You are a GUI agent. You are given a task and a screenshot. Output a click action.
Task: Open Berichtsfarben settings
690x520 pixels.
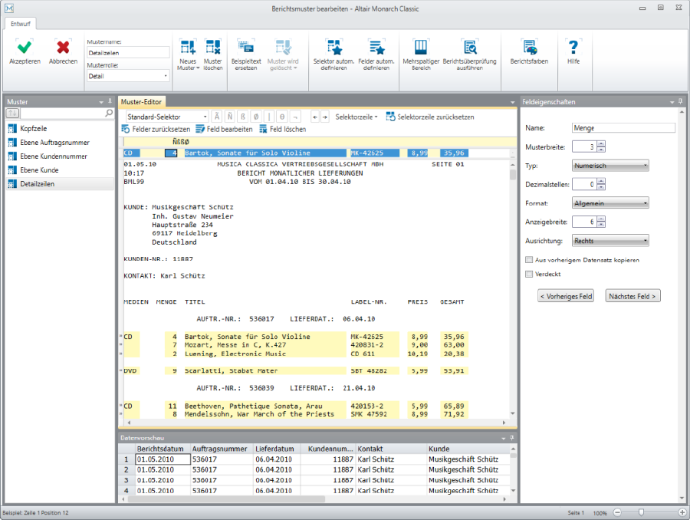529,47
